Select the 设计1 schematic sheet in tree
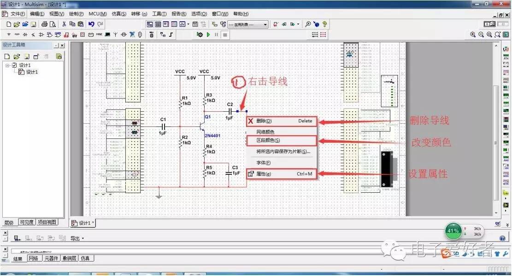This screenshot has height=276, width=512. point(29,72)
